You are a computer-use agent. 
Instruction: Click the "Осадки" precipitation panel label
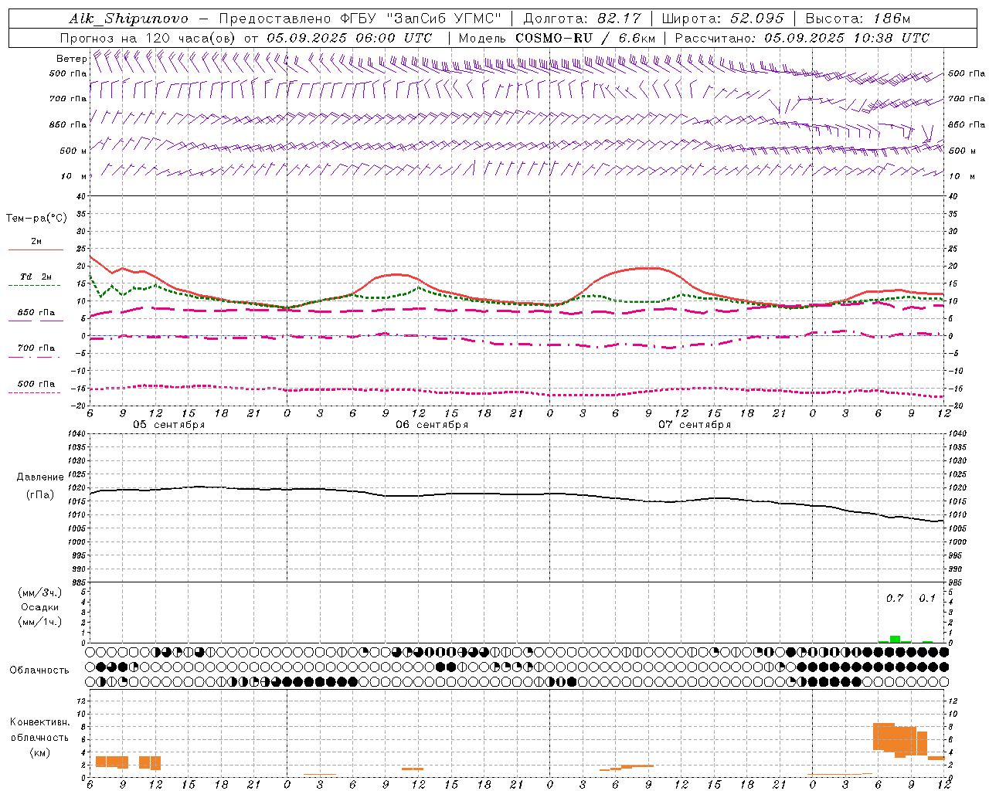(40, 607)
